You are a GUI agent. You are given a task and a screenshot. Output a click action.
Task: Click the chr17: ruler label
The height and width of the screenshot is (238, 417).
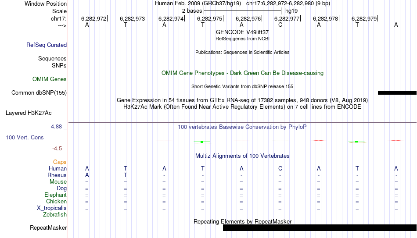click(59, 18)
